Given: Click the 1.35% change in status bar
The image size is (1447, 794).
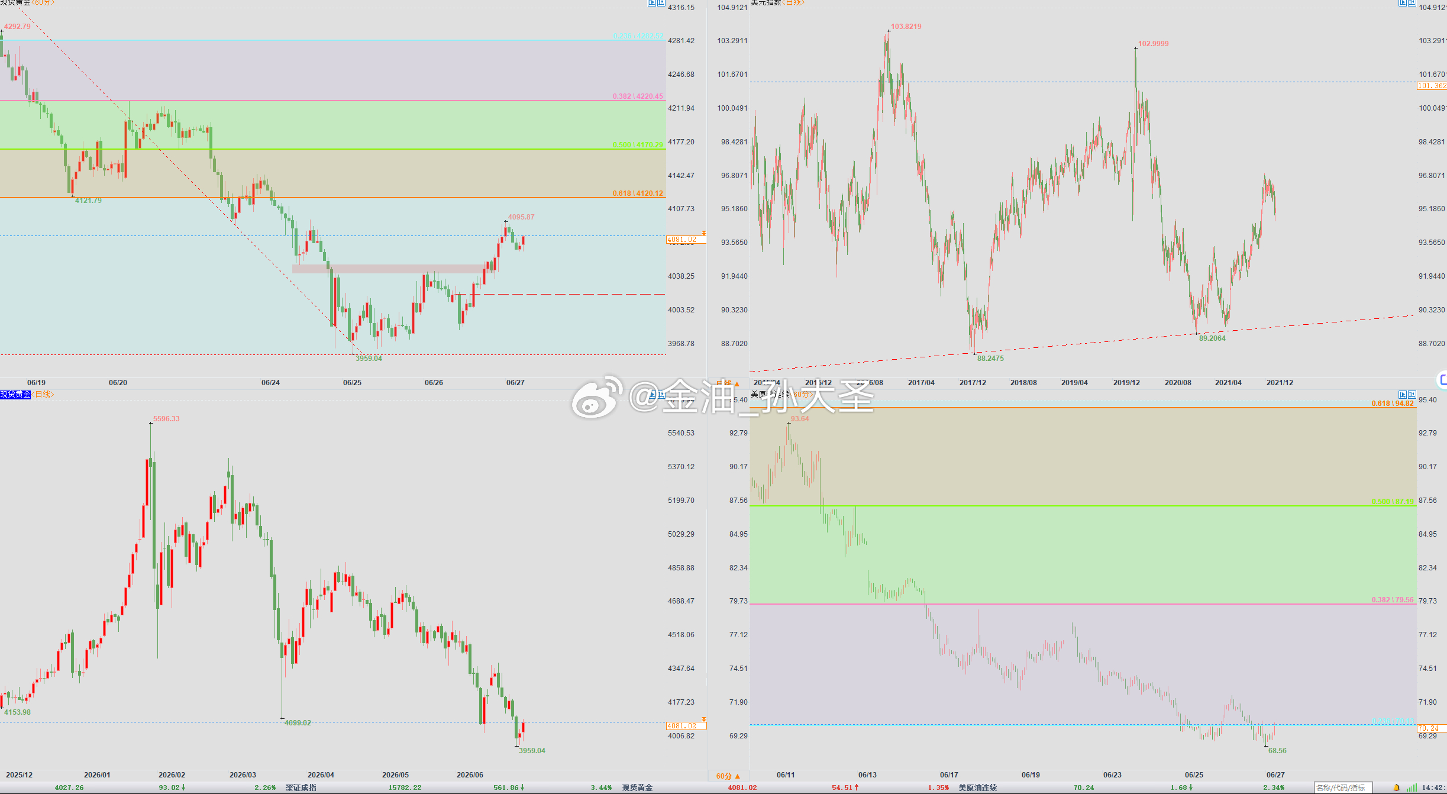Looking at the screenshot, I should tap(938, 787).
